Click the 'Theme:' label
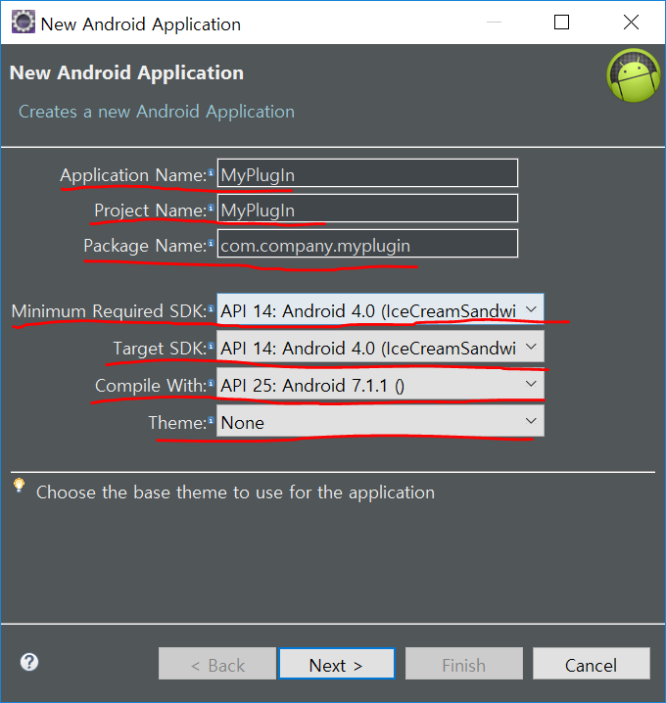666x703 pixels. coord(177,423)
